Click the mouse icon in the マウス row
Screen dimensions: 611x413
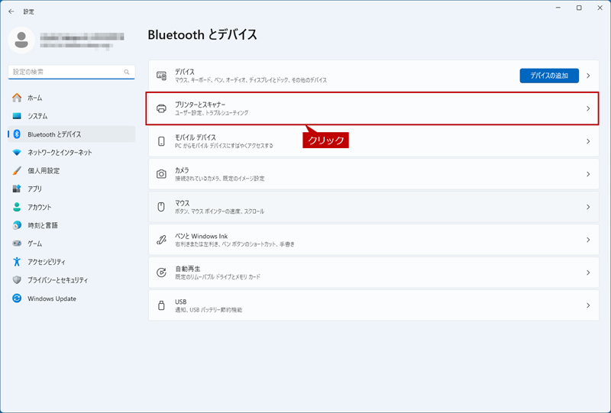pyautogui.click(x=161, y=207)
